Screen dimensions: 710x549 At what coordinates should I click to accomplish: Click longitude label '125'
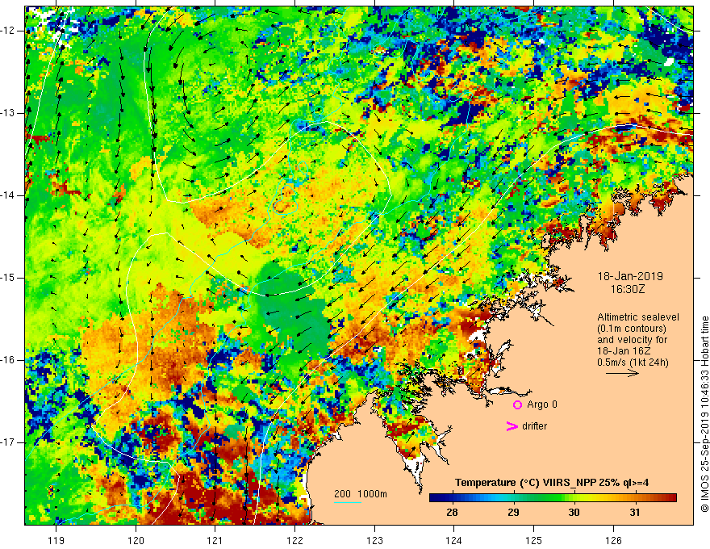point(534,540)
